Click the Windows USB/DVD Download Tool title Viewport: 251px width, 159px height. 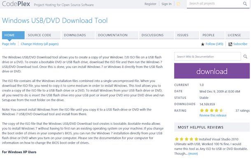pos(55,21)
